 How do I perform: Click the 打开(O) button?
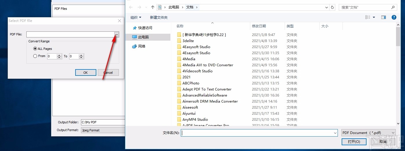[354, 142]
